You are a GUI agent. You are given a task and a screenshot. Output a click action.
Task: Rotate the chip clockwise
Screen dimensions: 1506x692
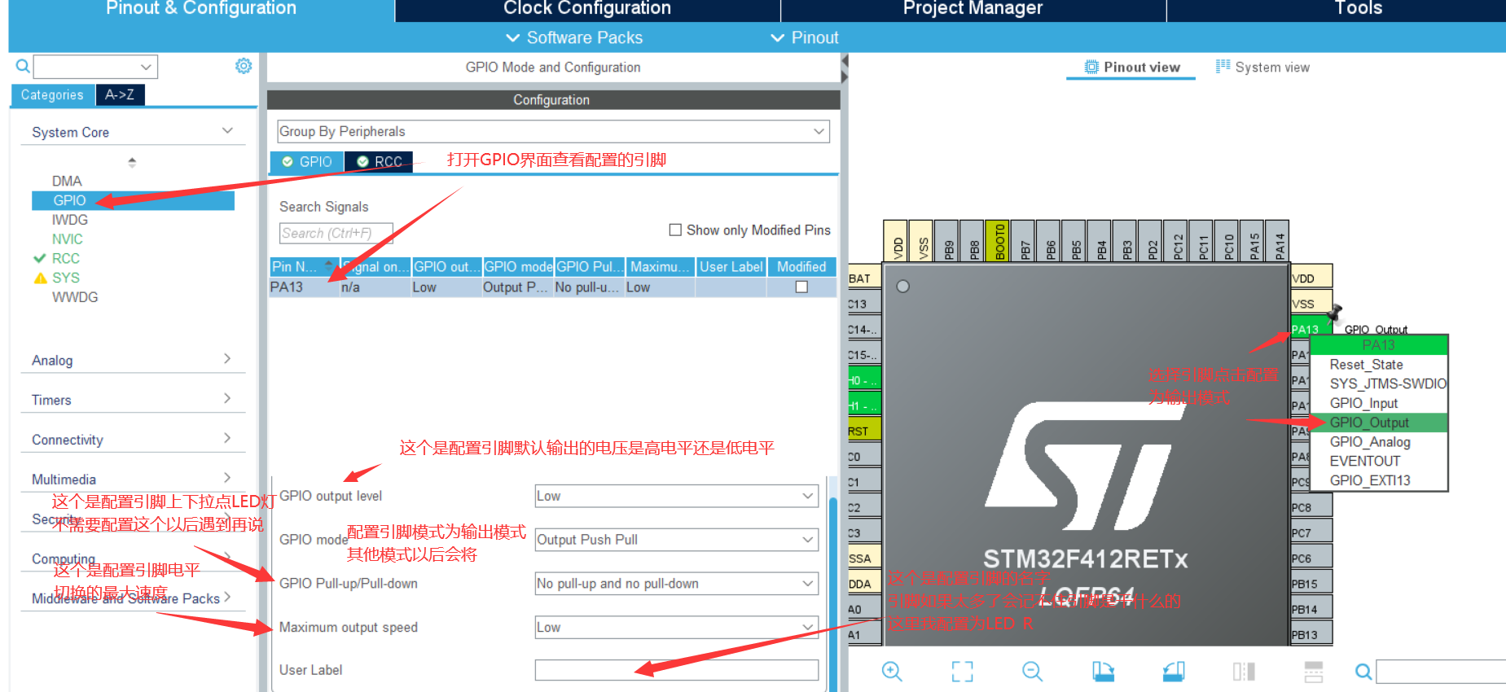(1103, 671)
